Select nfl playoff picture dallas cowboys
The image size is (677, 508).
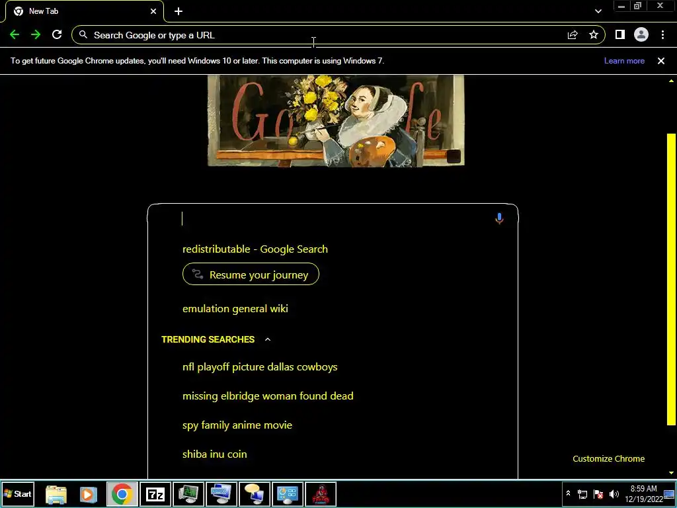[x=260, y=367]
